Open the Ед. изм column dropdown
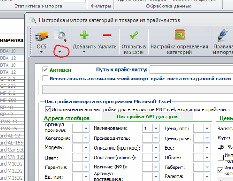The height and width of the screenshot is (181, 233). pos(86,177)
